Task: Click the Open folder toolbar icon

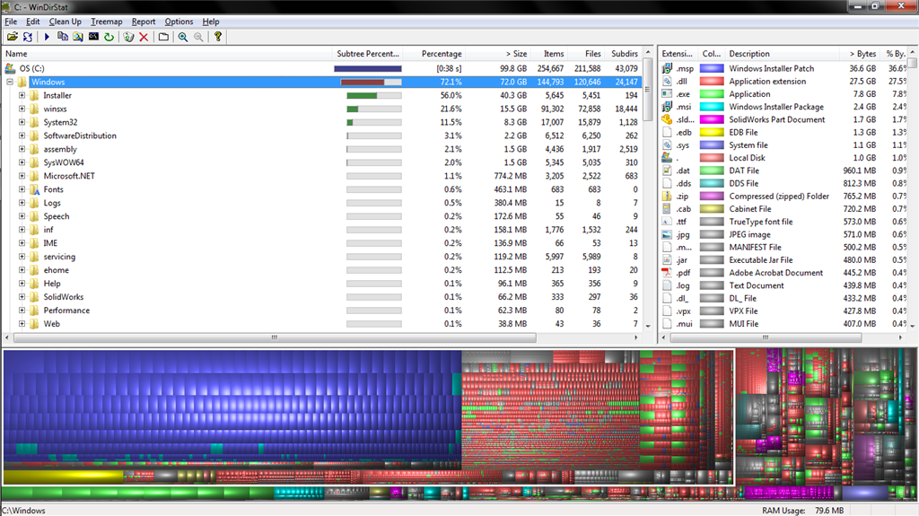Action: tap(13, 37)
